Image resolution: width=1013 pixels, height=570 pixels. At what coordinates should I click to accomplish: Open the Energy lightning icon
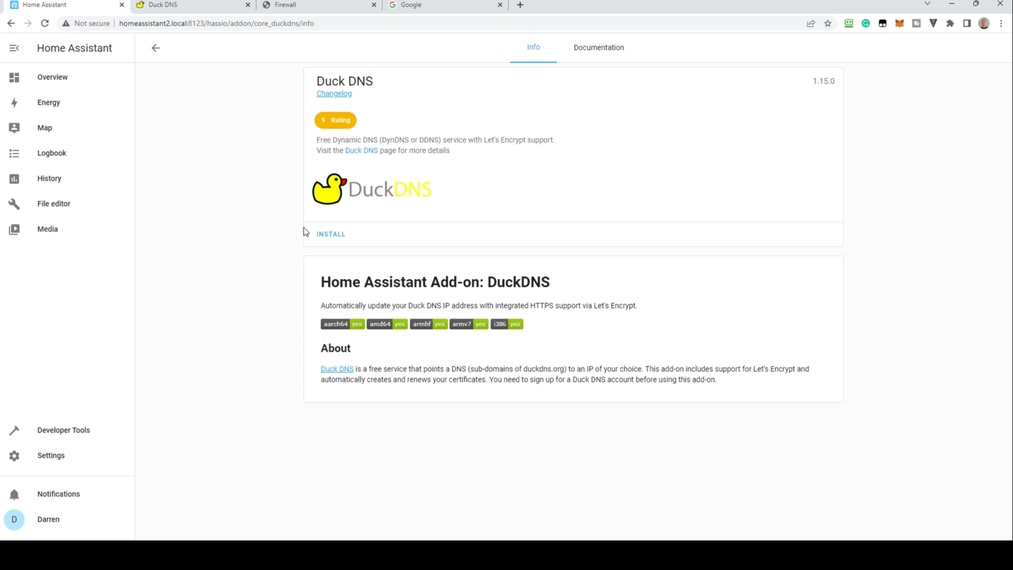[x=14, y=102]
